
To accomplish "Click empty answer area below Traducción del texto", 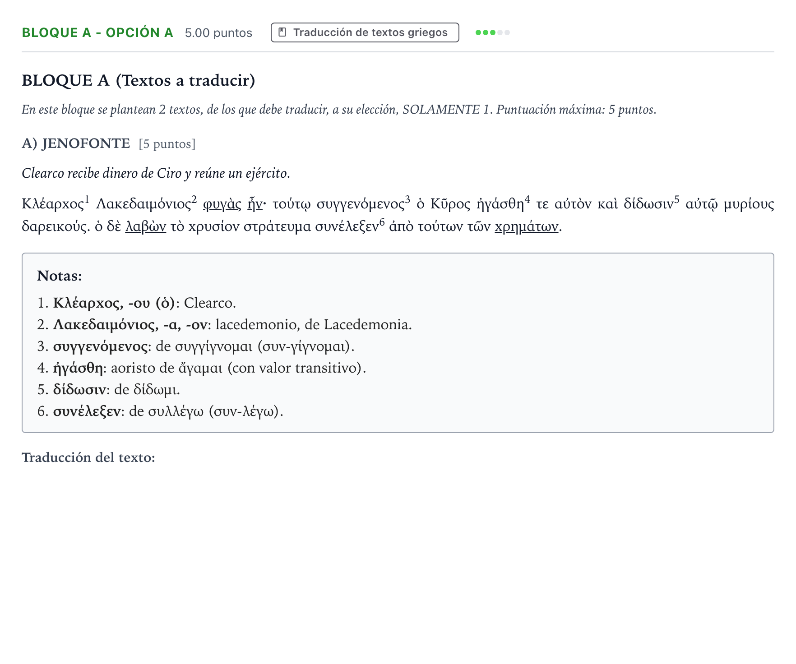I will 397,541.
